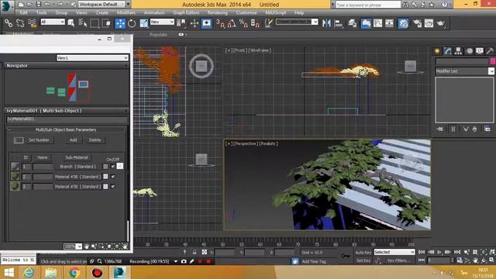This screenshot has height=279, width=496.
Task: Toggle the Auto Key button
Action: click(363, 253)
